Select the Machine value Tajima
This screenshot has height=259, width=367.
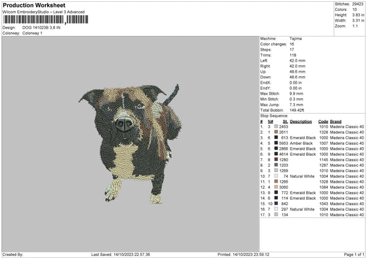[x=295, y=38]
